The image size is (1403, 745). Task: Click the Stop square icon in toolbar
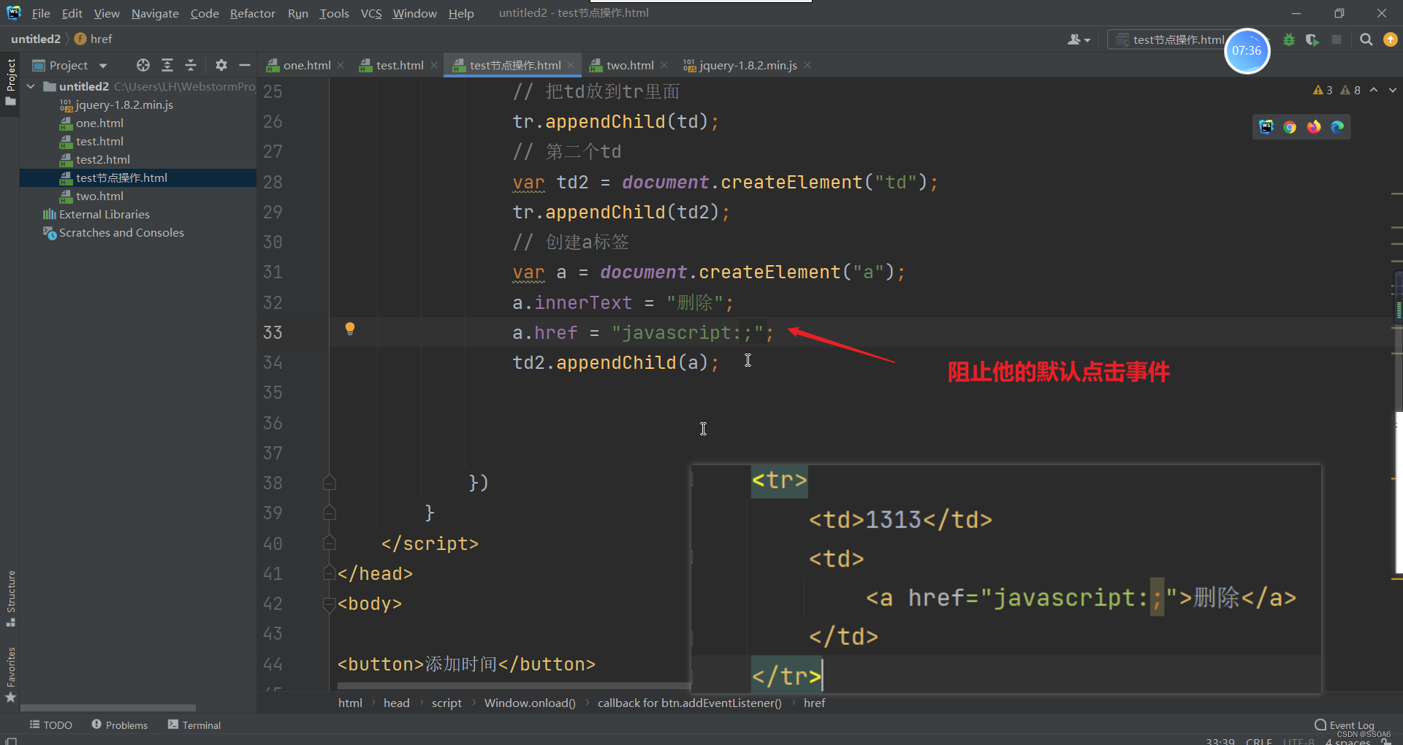coord(1337,39)
